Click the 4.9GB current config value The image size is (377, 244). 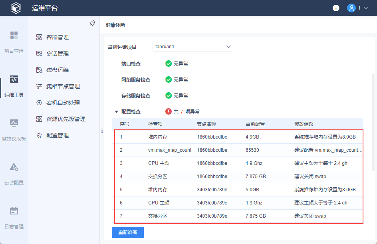252,137
